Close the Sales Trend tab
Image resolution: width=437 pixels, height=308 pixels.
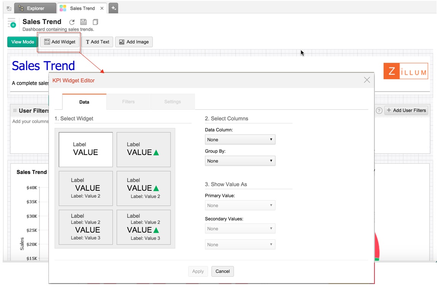(x=102, y=8)
